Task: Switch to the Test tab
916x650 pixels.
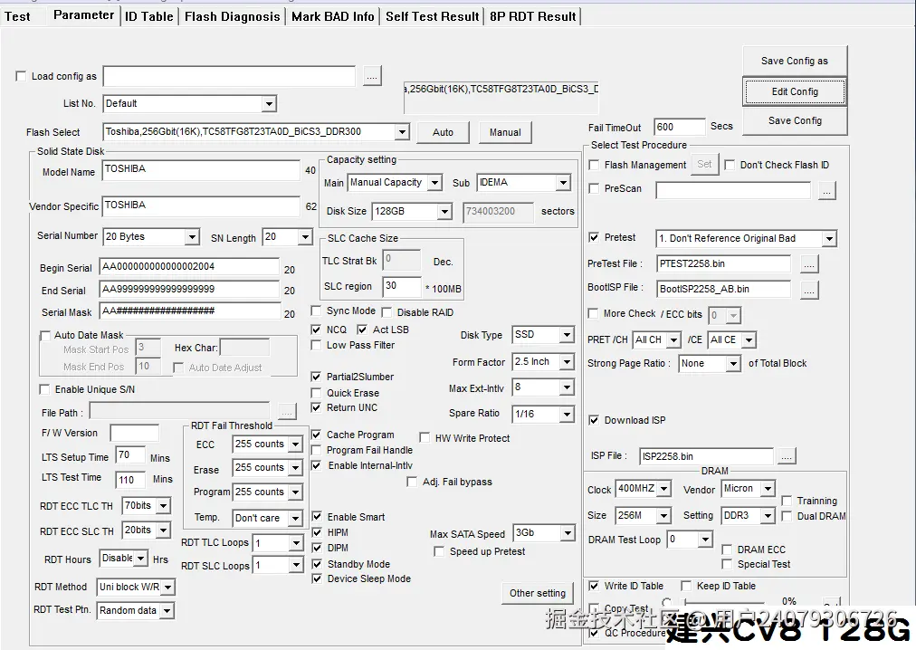Action: pos(17,16)
